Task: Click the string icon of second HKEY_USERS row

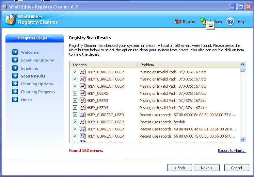Action: click(83, 100)
